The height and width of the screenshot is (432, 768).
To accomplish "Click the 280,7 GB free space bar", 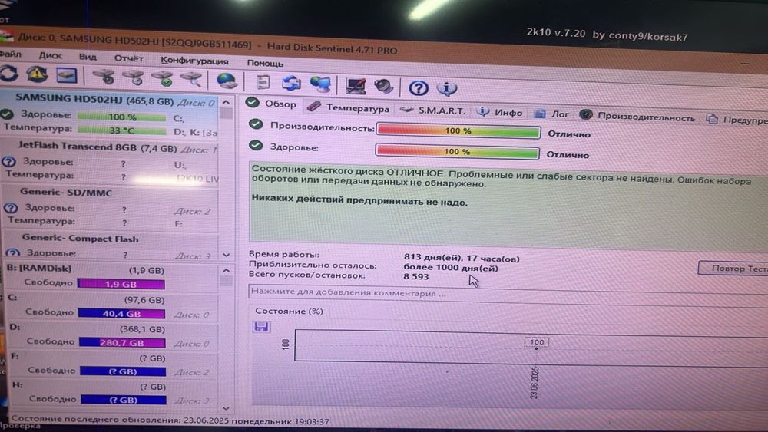I will coord(122,342).
